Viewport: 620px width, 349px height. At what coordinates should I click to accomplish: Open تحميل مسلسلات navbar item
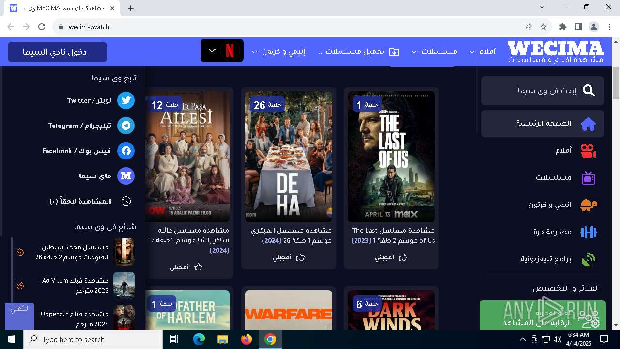click(358, 51)
